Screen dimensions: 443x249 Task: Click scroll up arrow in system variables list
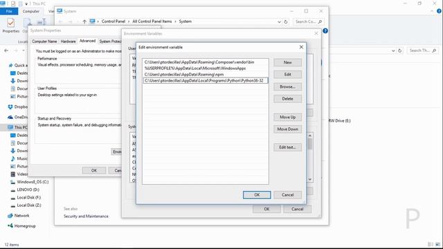tap(310, 136)
